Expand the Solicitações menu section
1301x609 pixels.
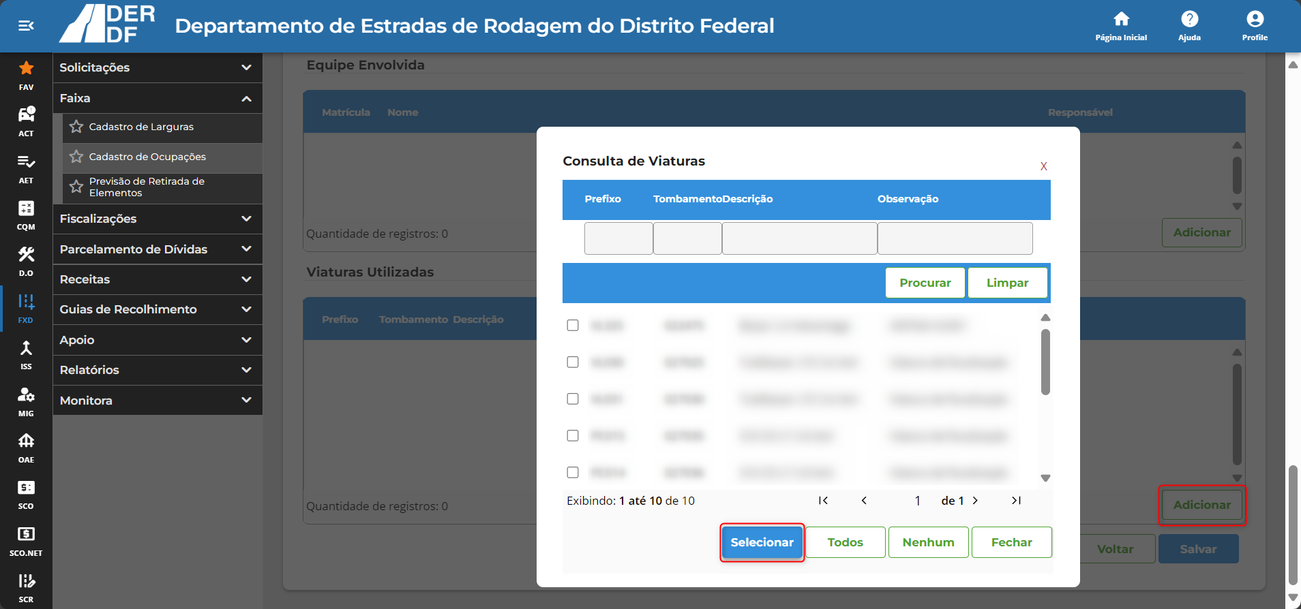coord(158,67)
